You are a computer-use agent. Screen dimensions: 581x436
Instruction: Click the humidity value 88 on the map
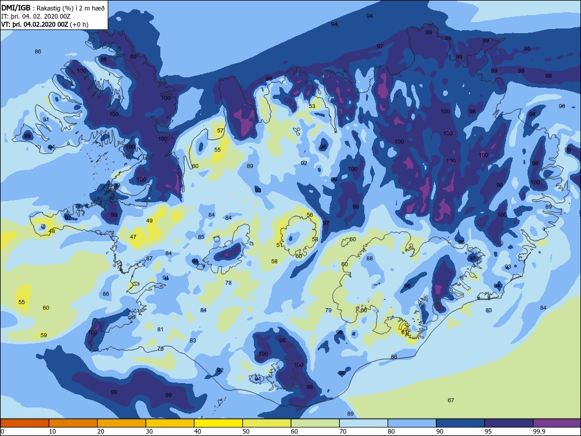tap(370, 259)
